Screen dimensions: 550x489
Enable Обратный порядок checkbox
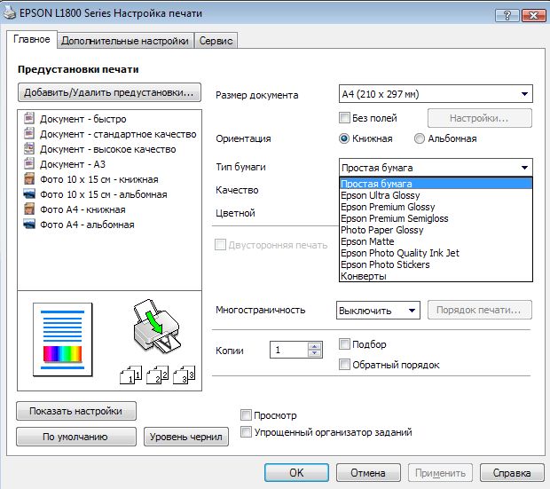[x=344, y=365]
